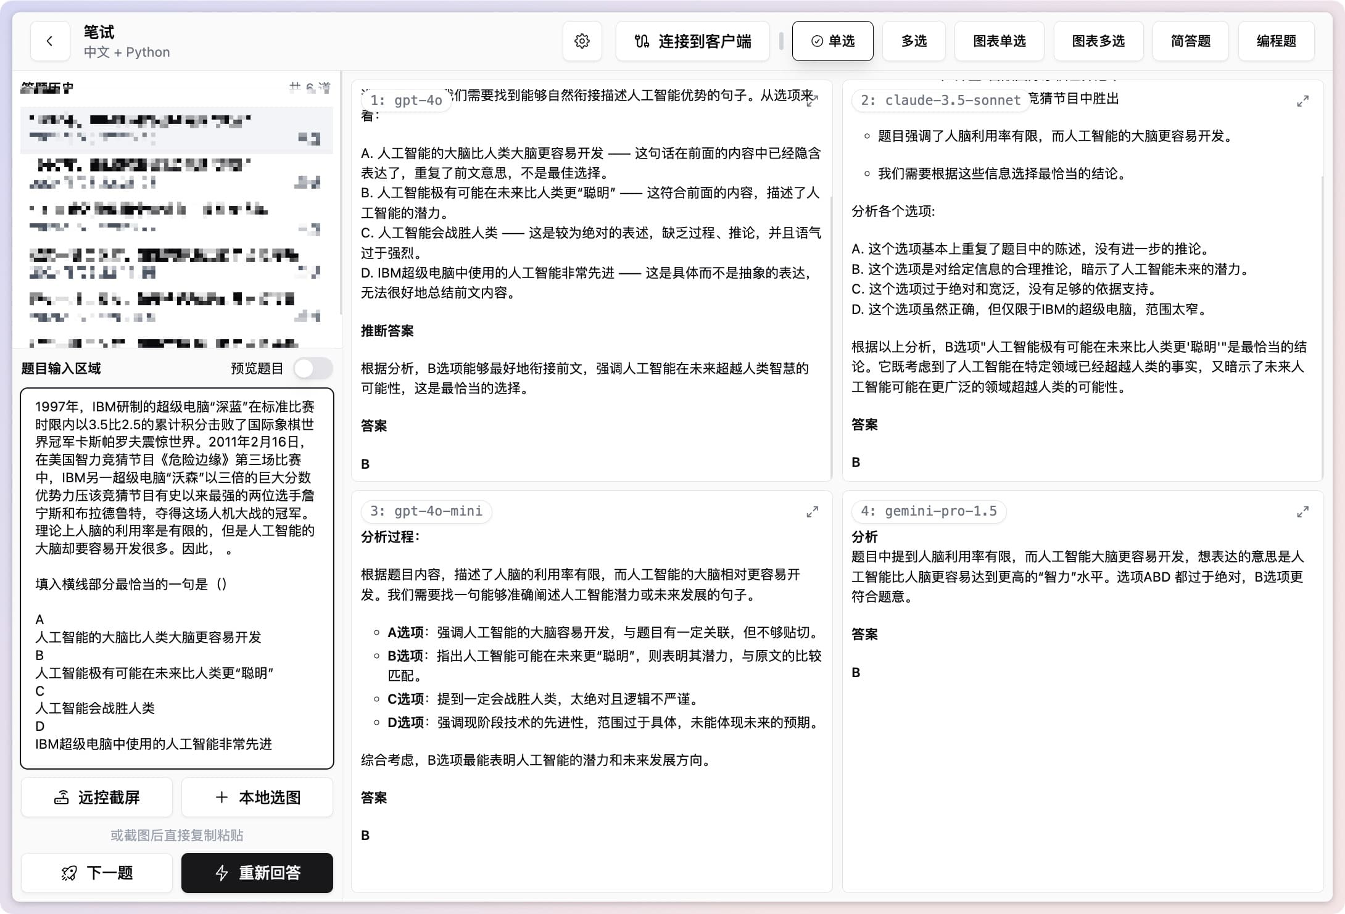Screen dimensions: 1345x914
Task: Click the 本地选图 button
Action: (257, 797)
